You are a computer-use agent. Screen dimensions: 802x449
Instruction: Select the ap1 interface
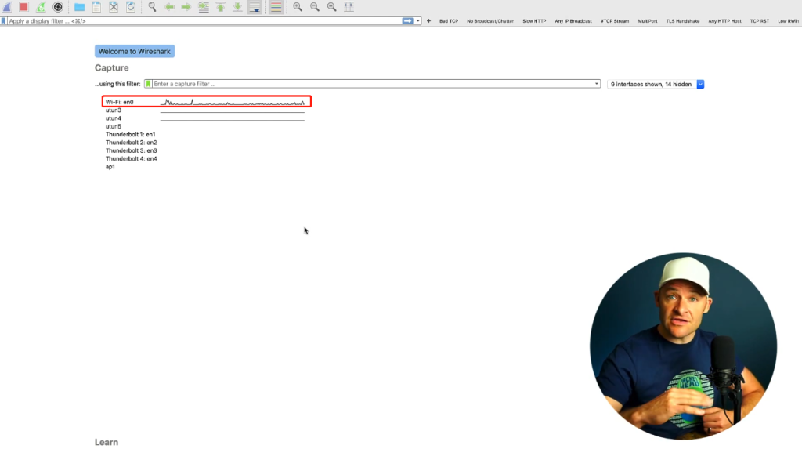tap(110, 167)
